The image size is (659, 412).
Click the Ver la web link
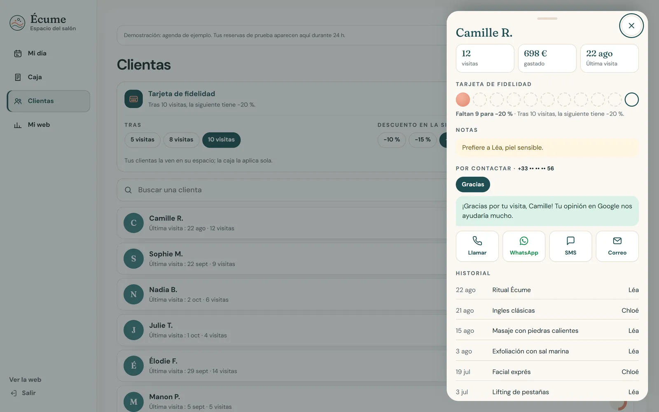(x=25, y=380)
